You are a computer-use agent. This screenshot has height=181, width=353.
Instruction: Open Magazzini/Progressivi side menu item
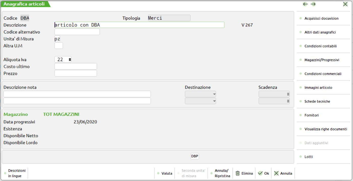tap(322, 60)
